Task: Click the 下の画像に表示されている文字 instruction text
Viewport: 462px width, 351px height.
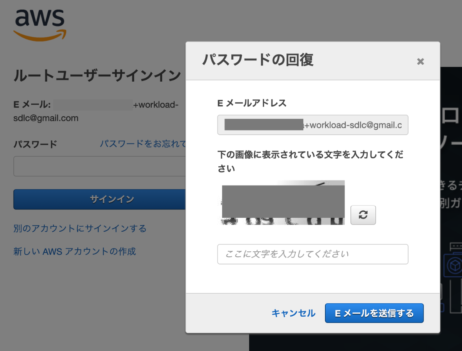Action: click(x=311, y=161)
